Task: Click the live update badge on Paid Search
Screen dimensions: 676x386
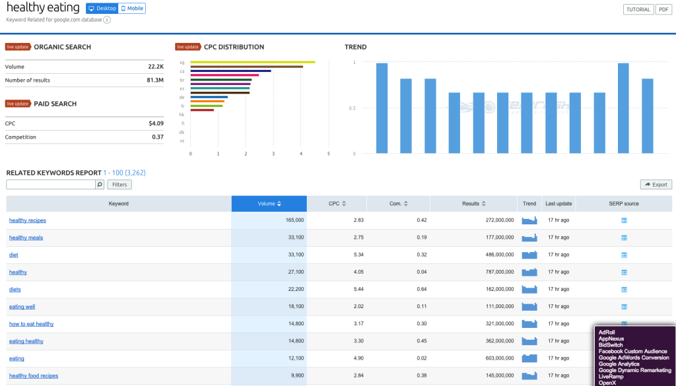Action: [18, 104]
